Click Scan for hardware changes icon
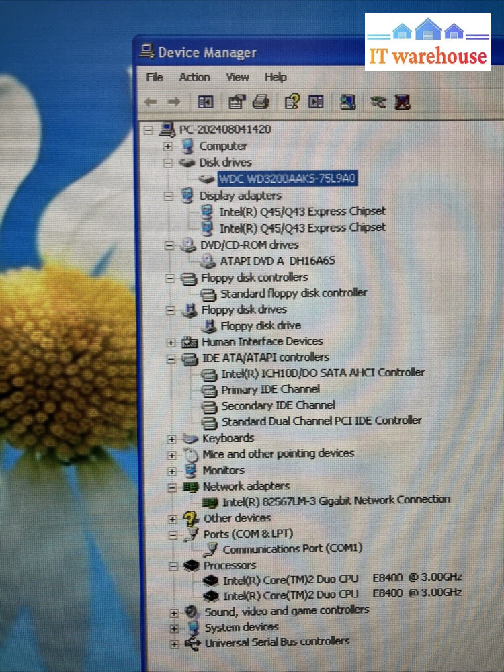The width and height of the screenshot is (504, 672). tap(347, 101)
